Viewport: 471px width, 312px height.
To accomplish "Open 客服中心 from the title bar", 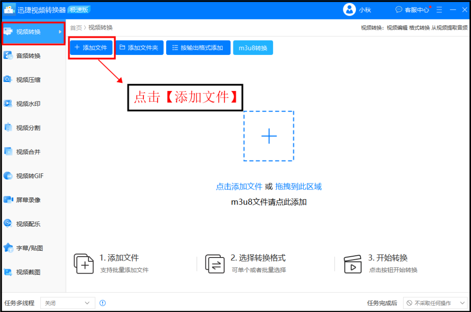I will (412, 10).
